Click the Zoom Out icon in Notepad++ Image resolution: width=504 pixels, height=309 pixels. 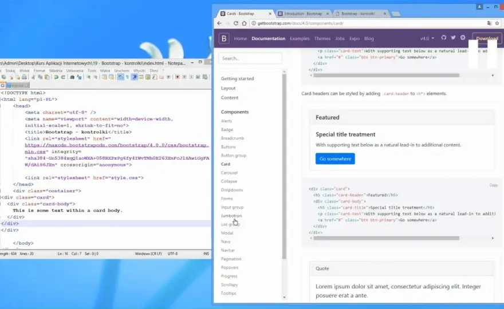[96, 77]
